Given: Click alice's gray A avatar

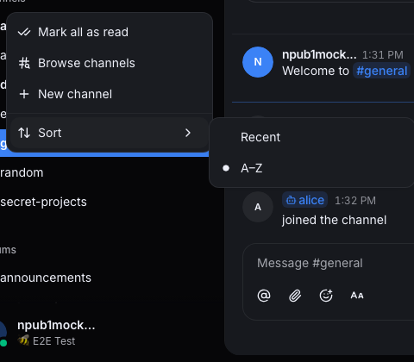Looking at the screenshot, I should pyautogui.click(x=258, y=207).
